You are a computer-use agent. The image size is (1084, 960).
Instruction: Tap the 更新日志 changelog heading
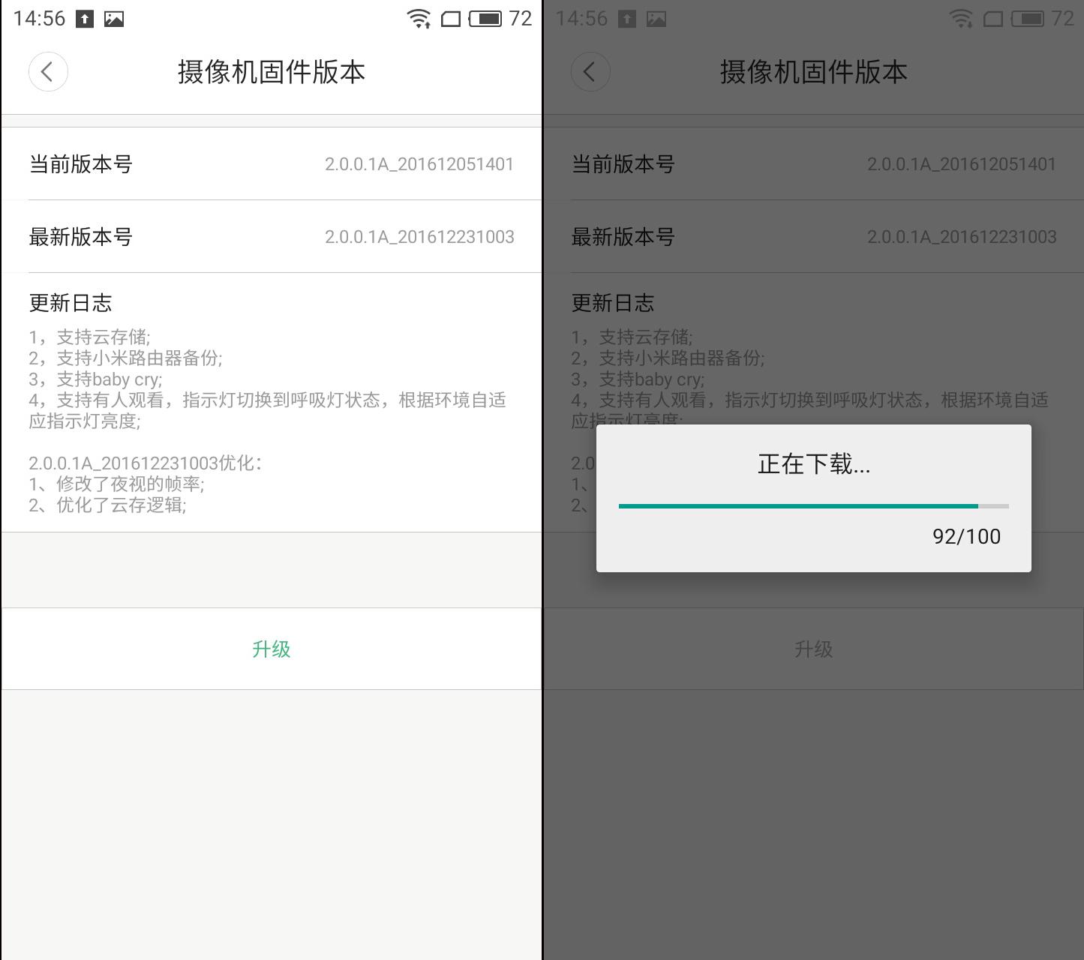(71, 302)
